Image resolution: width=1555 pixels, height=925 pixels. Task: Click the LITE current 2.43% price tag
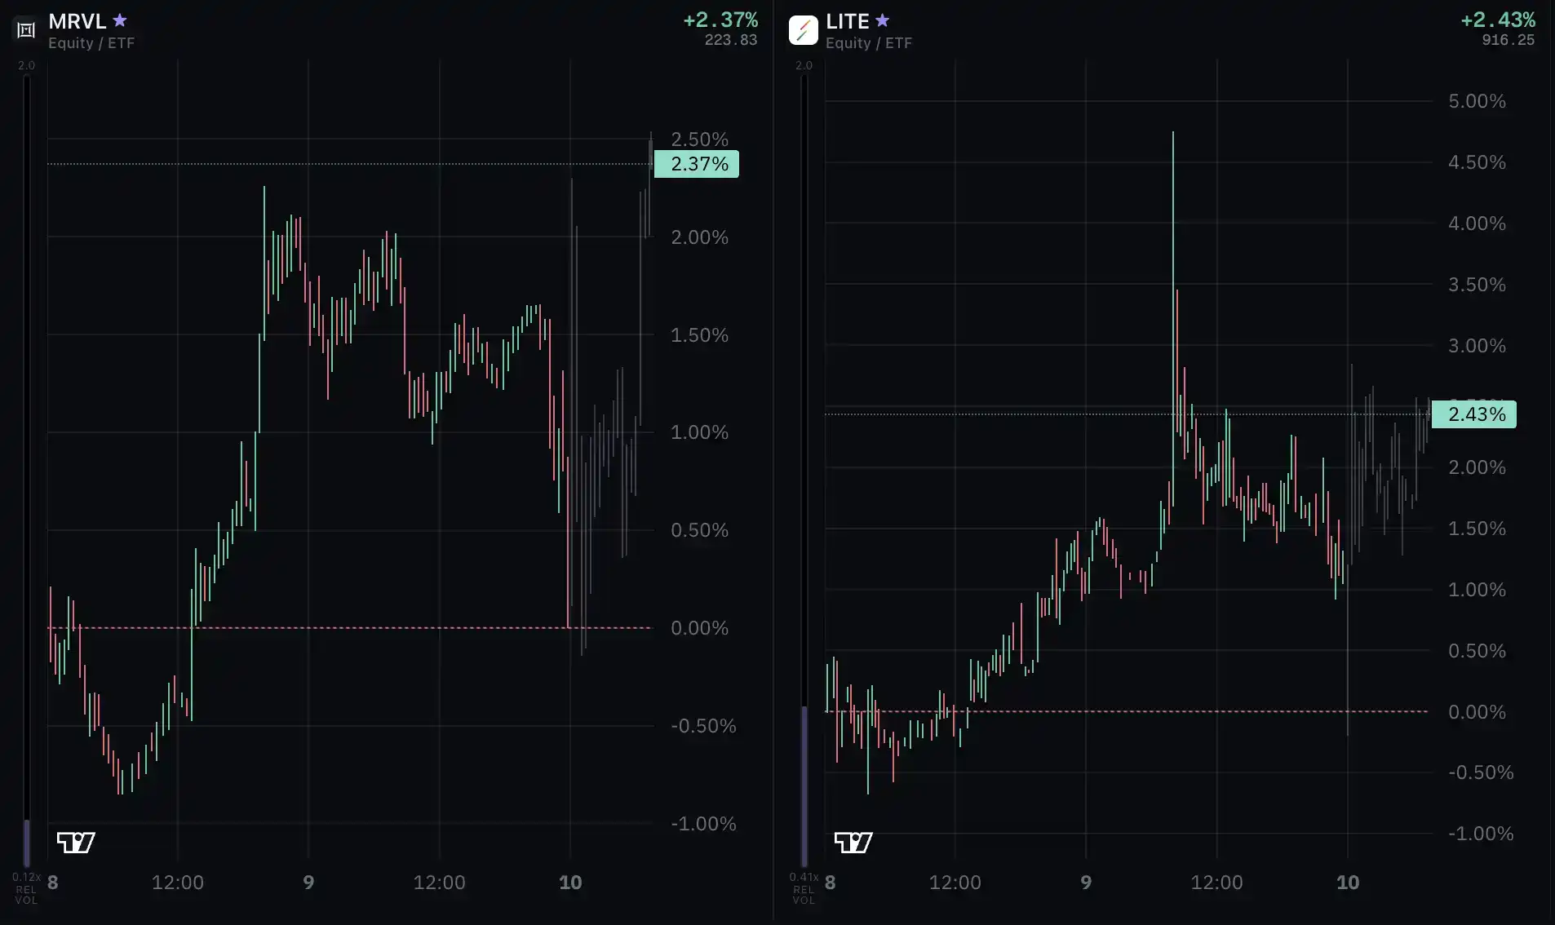click(1474, 414)
